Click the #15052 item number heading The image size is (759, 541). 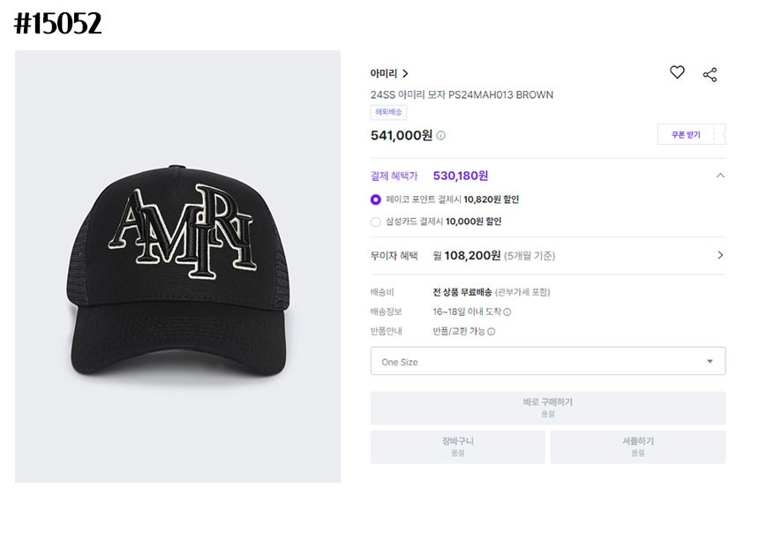(x=58, y=24)
